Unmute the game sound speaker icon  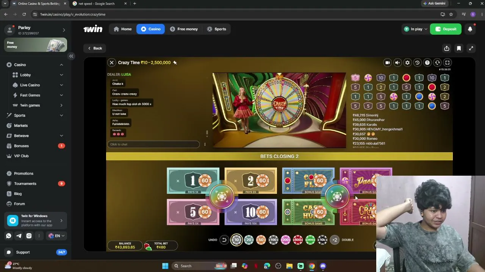pyautogui.click(x=397, y=63)
